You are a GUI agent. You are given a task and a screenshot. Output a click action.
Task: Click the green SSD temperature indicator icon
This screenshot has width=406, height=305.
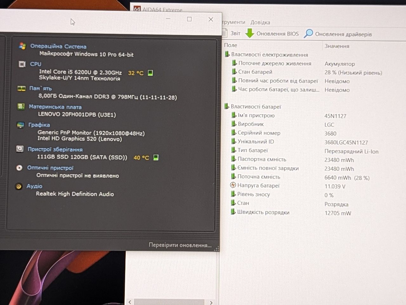pyautogui.click(x=156, y=157)
